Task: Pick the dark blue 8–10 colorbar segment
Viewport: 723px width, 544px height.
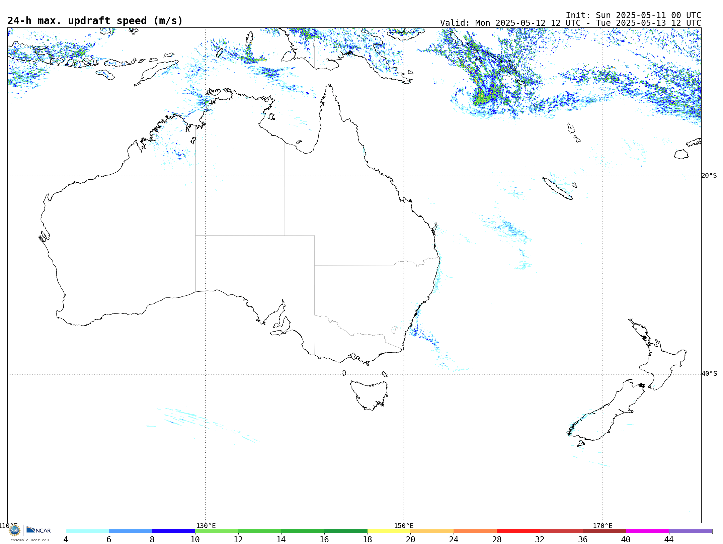Action: 173,531
